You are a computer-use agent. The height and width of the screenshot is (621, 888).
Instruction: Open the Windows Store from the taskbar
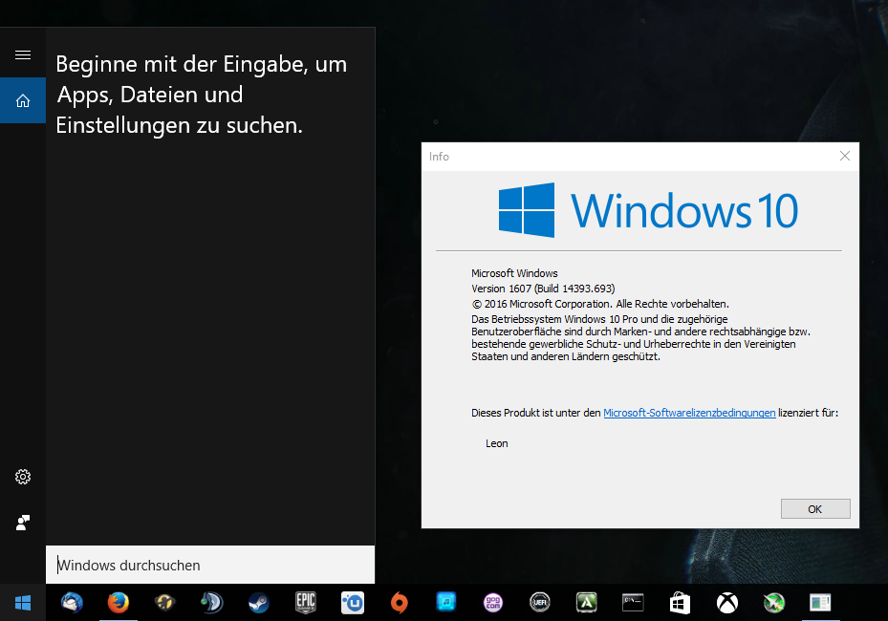(681, 603)
